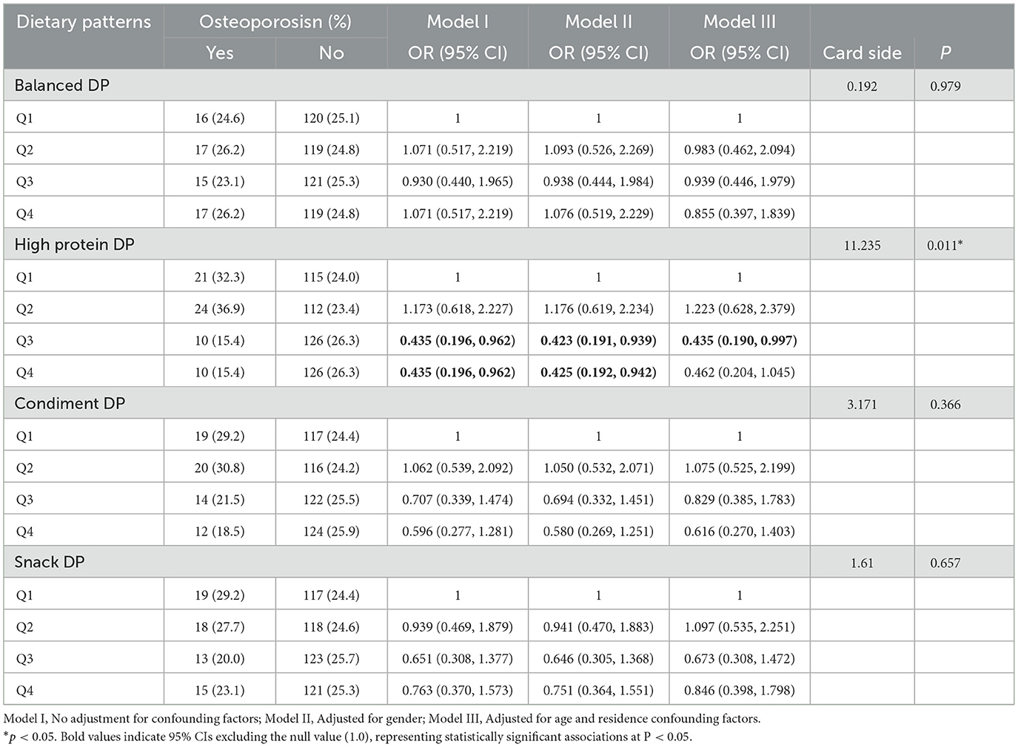1018x747 pixels.
Task: Click the 0.011* P value cell
Action: 945,246
